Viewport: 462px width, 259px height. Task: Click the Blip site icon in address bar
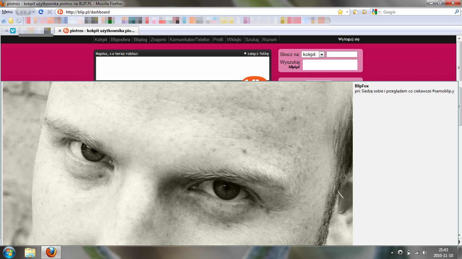click(x=60, y=12)
